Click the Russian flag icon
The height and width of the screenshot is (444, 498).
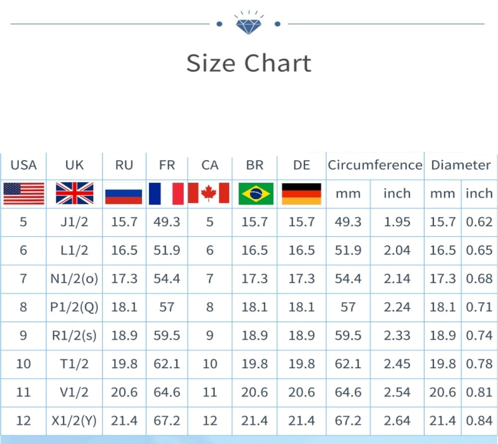click(124, 194)
